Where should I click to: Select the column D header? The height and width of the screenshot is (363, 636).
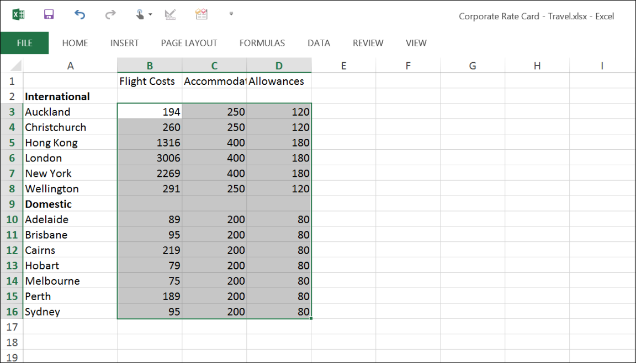[279, 65]
